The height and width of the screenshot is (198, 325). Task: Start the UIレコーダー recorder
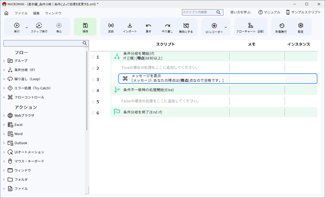pos(214,28)
